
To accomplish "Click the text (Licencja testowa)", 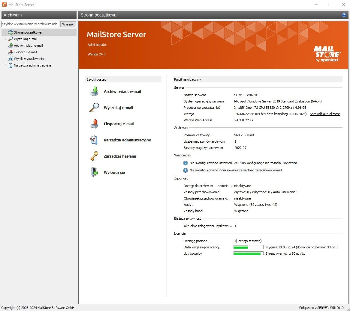I will pos(248,241).
